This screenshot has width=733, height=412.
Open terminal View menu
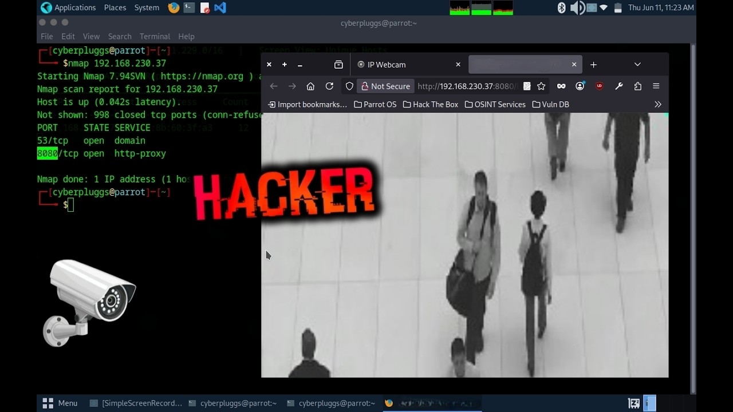pos(91,36)
